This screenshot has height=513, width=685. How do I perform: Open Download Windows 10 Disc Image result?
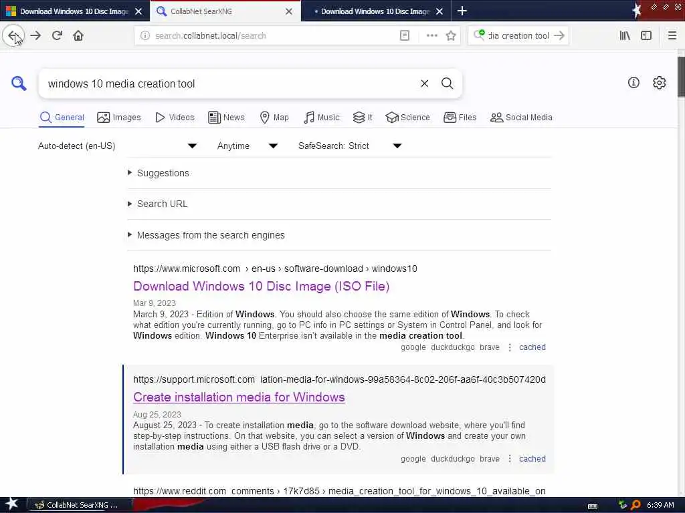(262, 286)
